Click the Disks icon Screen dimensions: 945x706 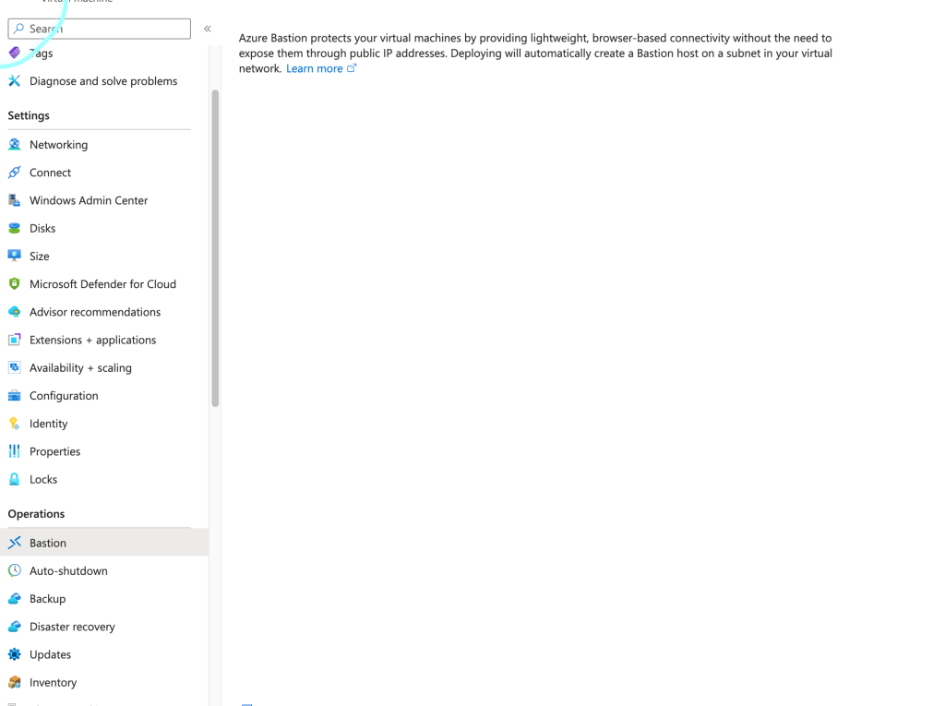tap(15, 229)
